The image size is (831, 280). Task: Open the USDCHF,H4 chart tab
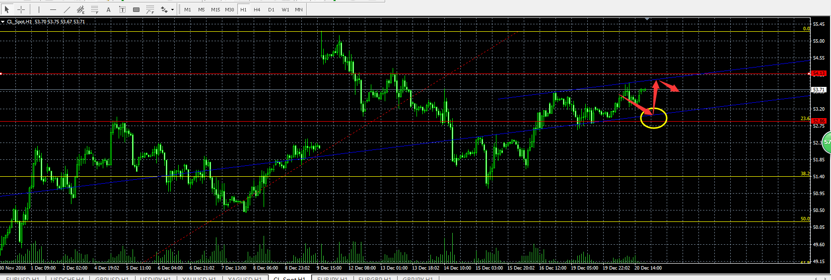click(x=67, y=278)
